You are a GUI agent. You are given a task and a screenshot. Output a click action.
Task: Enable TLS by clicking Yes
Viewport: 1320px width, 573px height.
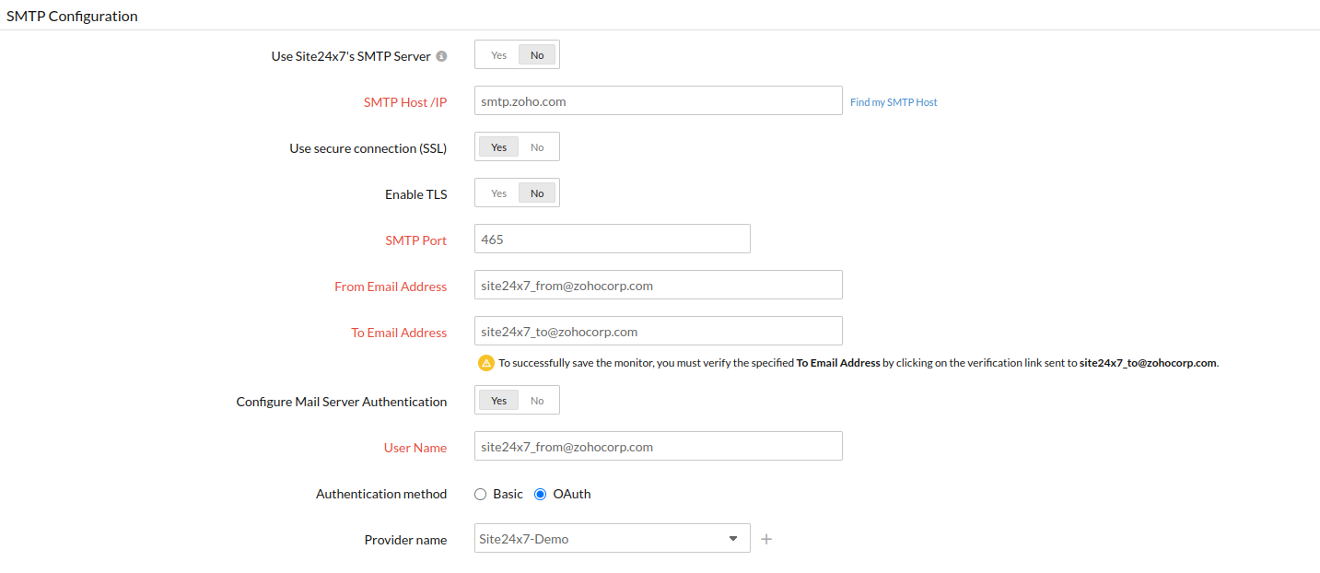click(498, 193)
